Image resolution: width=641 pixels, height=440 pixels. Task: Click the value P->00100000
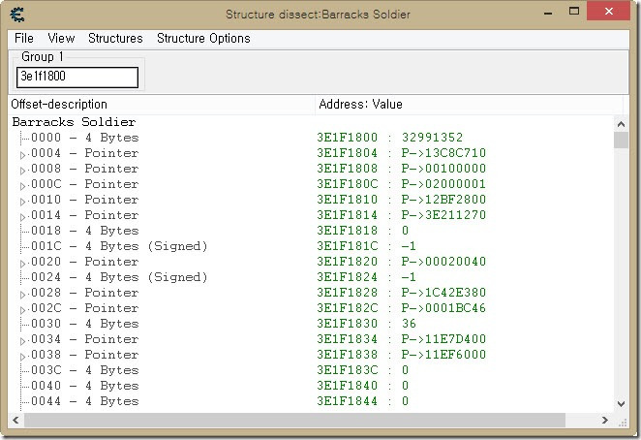443,169
